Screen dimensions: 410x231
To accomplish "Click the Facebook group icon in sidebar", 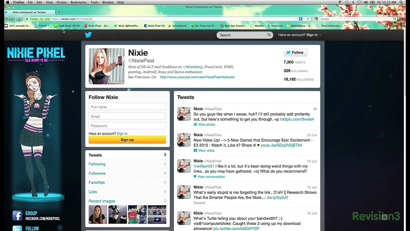I will pyautogui.click(x=17, y=216).
